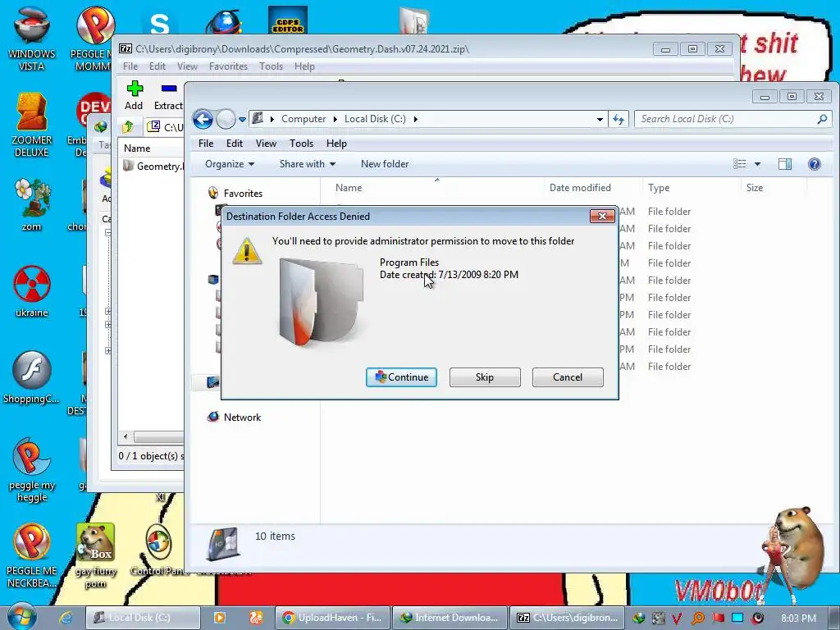Open Explorer Edit menu
840x630 pixels.
coord(234,144)
